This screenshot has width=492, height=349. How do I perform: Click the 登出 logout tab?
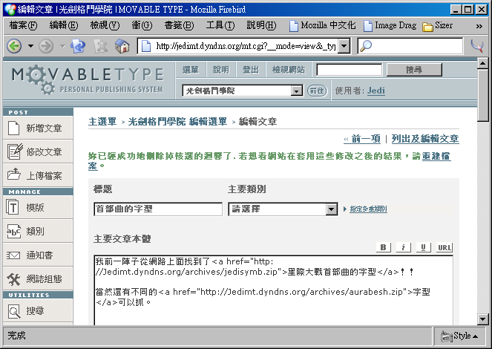(250, 69)
